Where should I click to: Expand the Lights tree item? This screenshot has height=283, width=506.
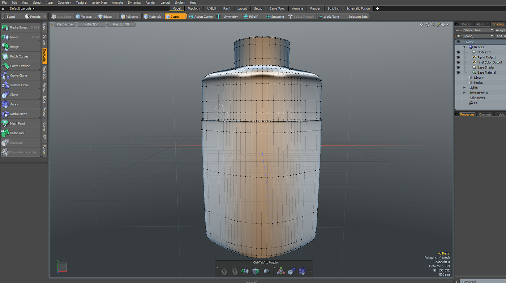(464, 88)
